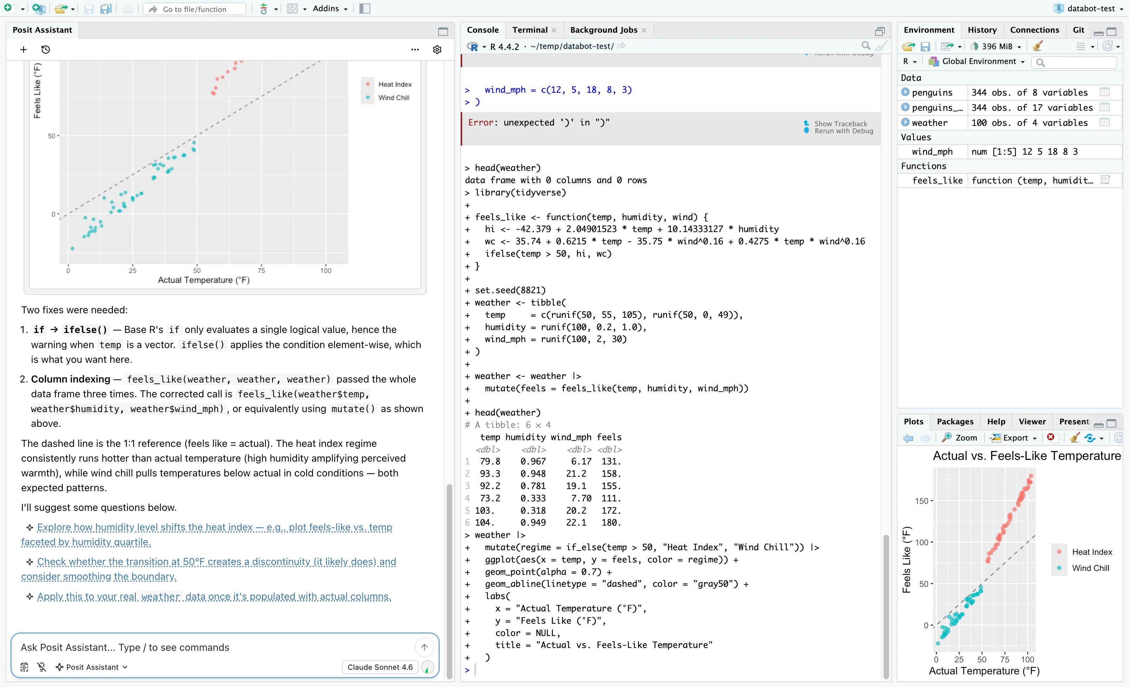Open Posit Assistant settings gear
The height and width of the screenshot is (687, 1129).
click(437, 50)
